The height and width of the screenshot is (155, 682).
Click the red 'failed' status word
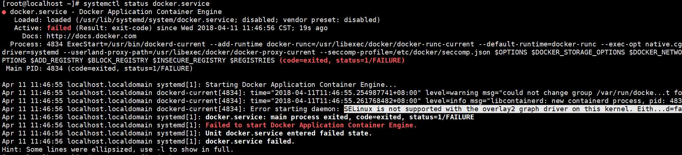pos(59,28)
